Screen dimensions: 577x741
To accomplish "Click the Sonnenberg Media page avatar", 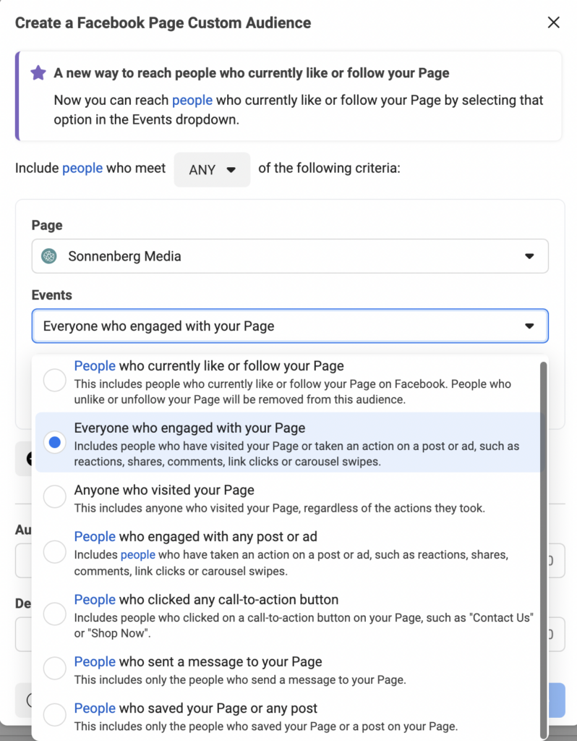I will point(49,256).
